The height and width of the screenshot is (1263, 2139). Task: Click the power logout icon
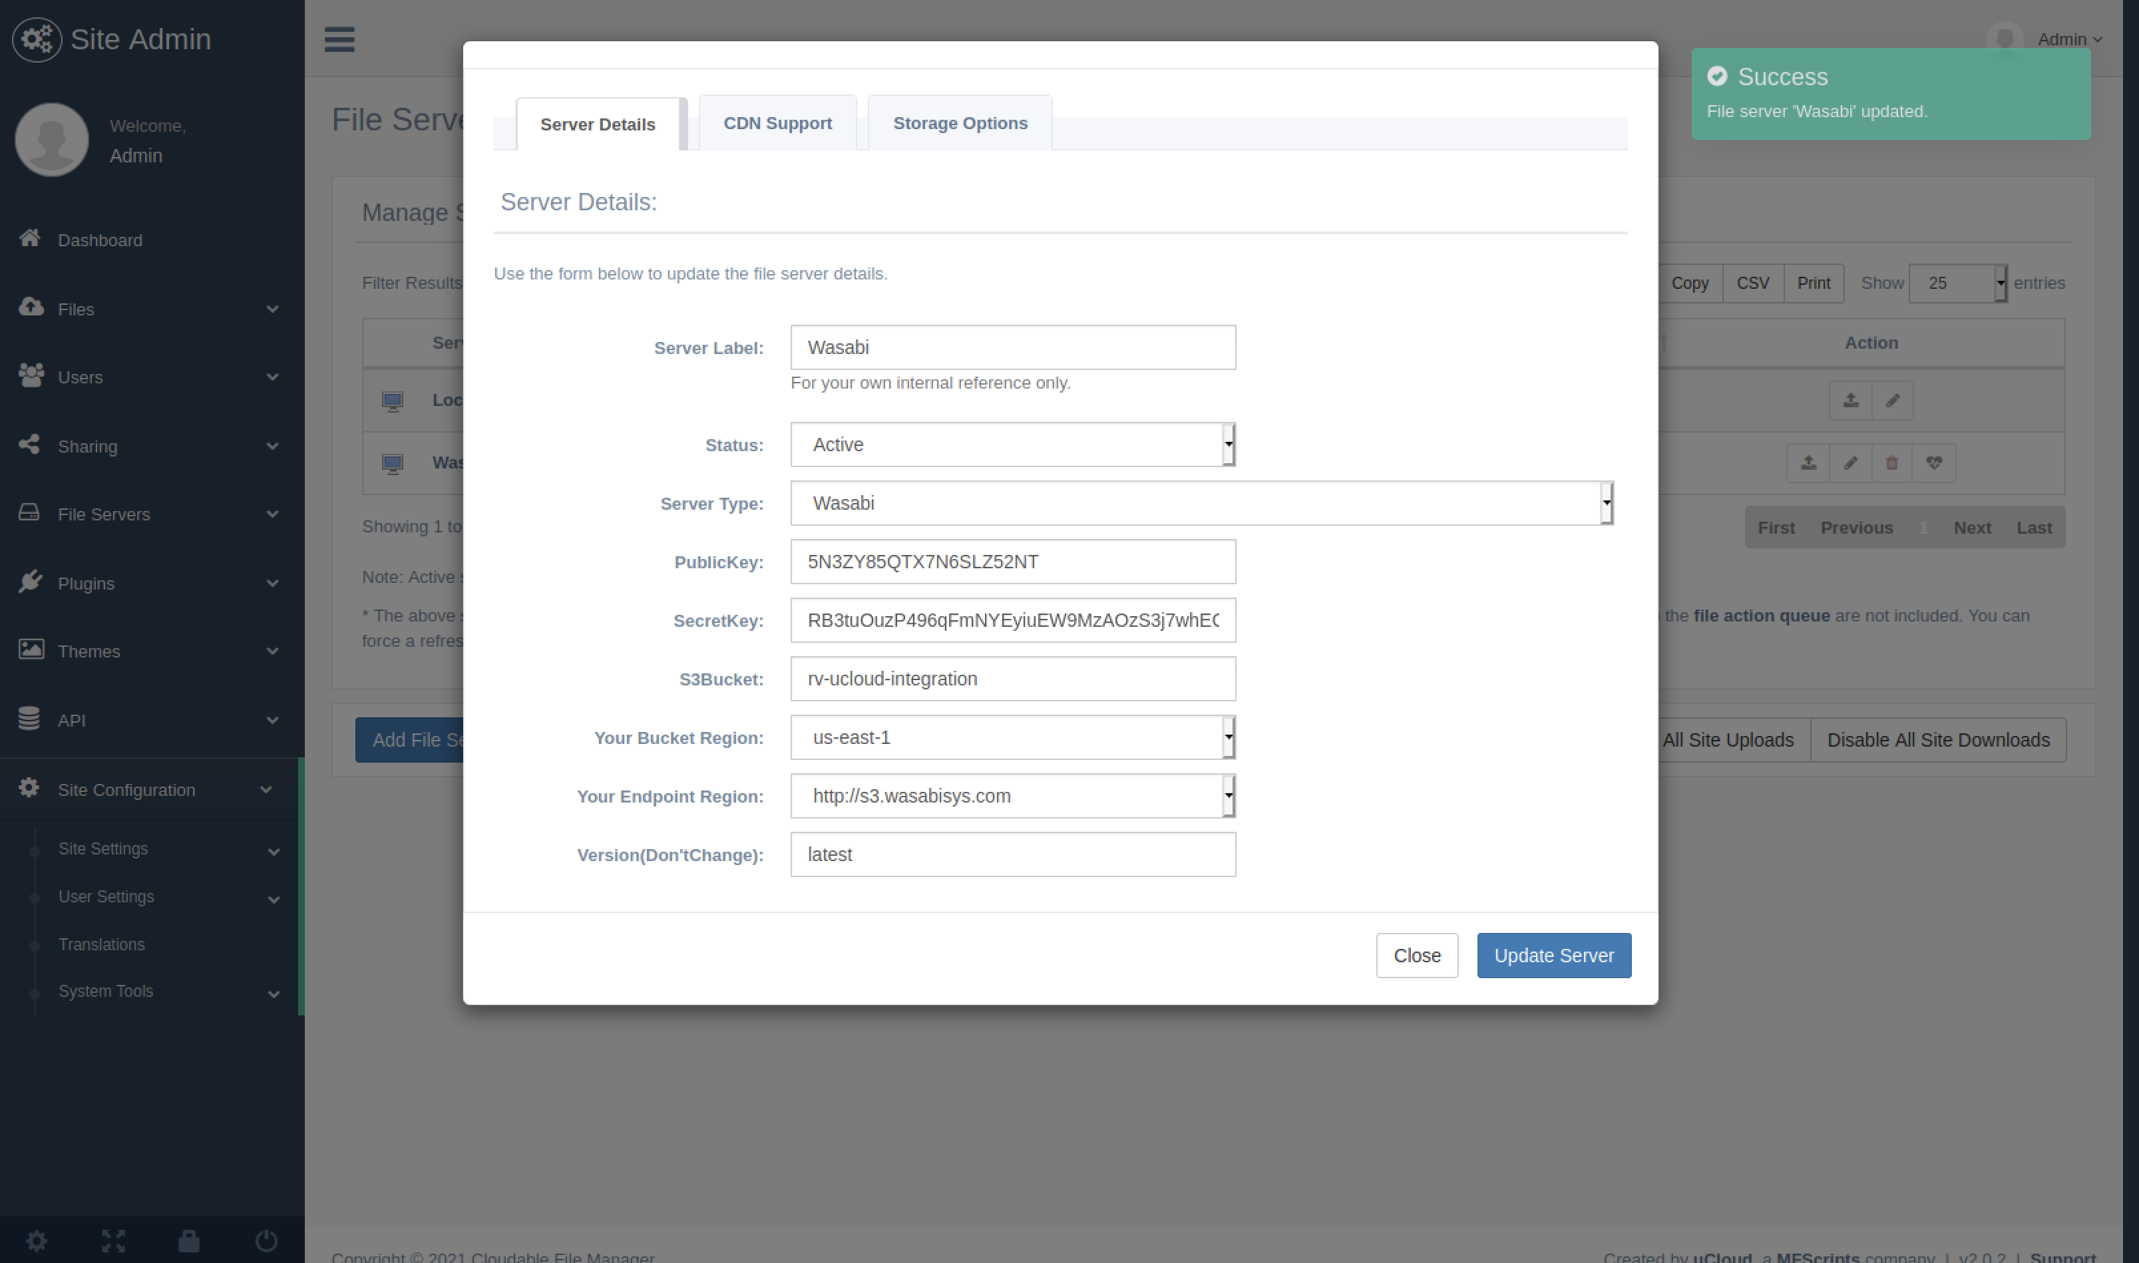266,1241
